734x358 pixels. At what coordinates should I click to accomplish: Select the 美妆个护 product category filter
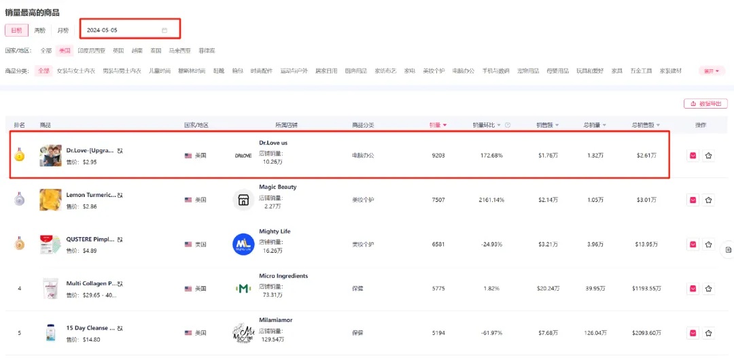click(433, 71)
